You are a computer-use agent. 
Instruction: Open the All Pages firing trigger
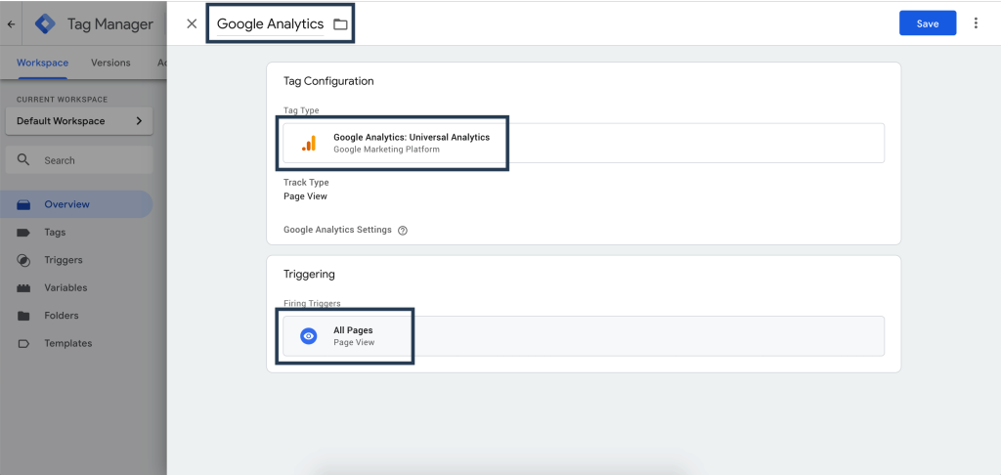[x=584, y=336]
